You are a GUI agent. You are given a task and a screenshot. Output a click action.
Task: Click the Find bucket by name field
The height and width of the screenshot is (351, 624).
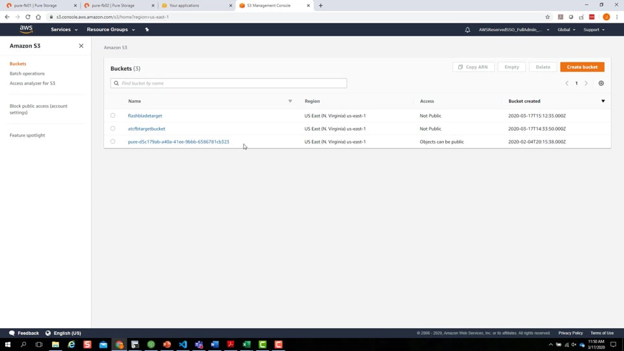point(228,83)
